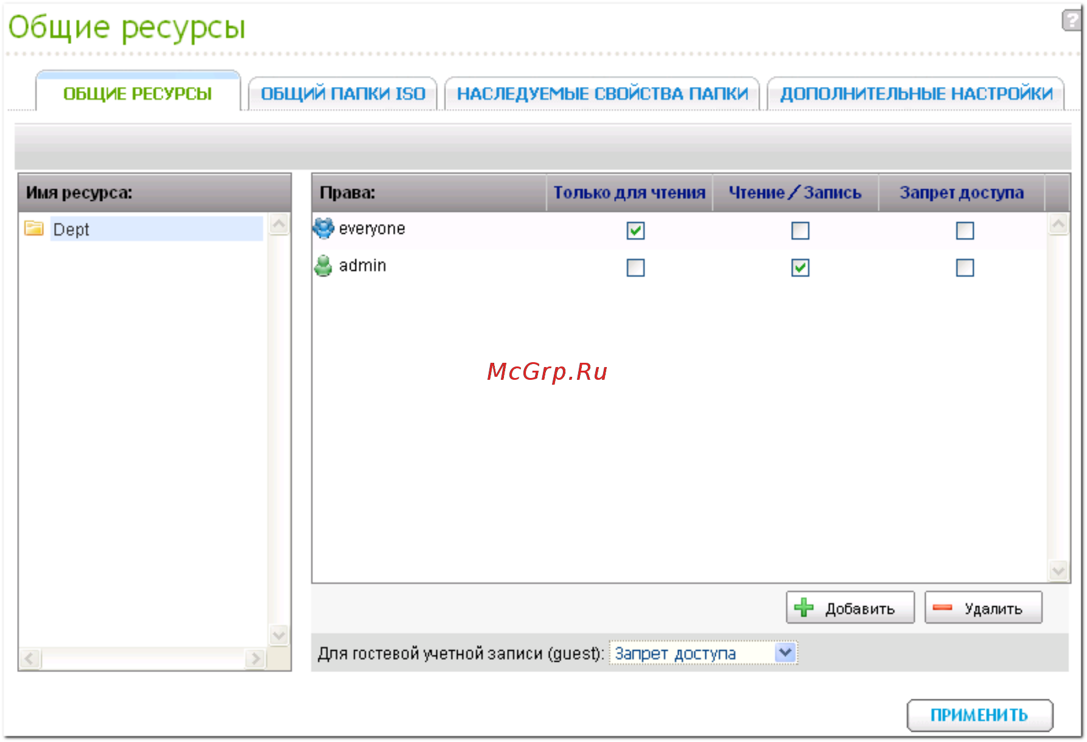Open the help question mark icon

point(1071,20)
